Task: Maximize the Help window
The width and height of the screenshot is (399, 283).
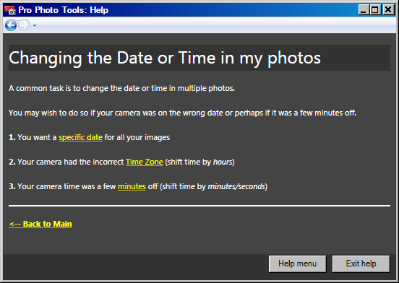Action: [375, 10]
